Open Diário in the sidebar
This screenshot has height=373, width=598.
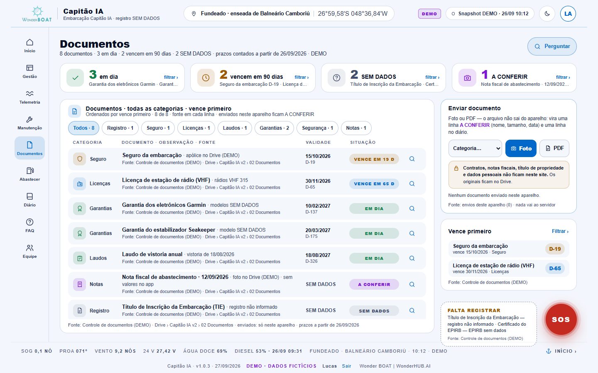click(29, 200)
